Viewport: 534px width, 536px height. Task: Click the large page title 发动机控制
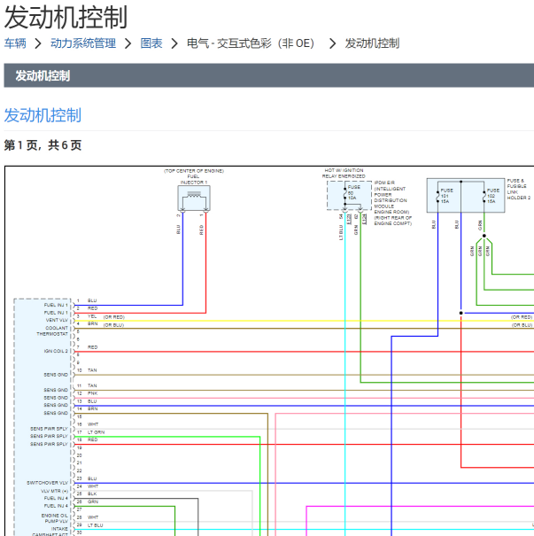tap(66, 17)
